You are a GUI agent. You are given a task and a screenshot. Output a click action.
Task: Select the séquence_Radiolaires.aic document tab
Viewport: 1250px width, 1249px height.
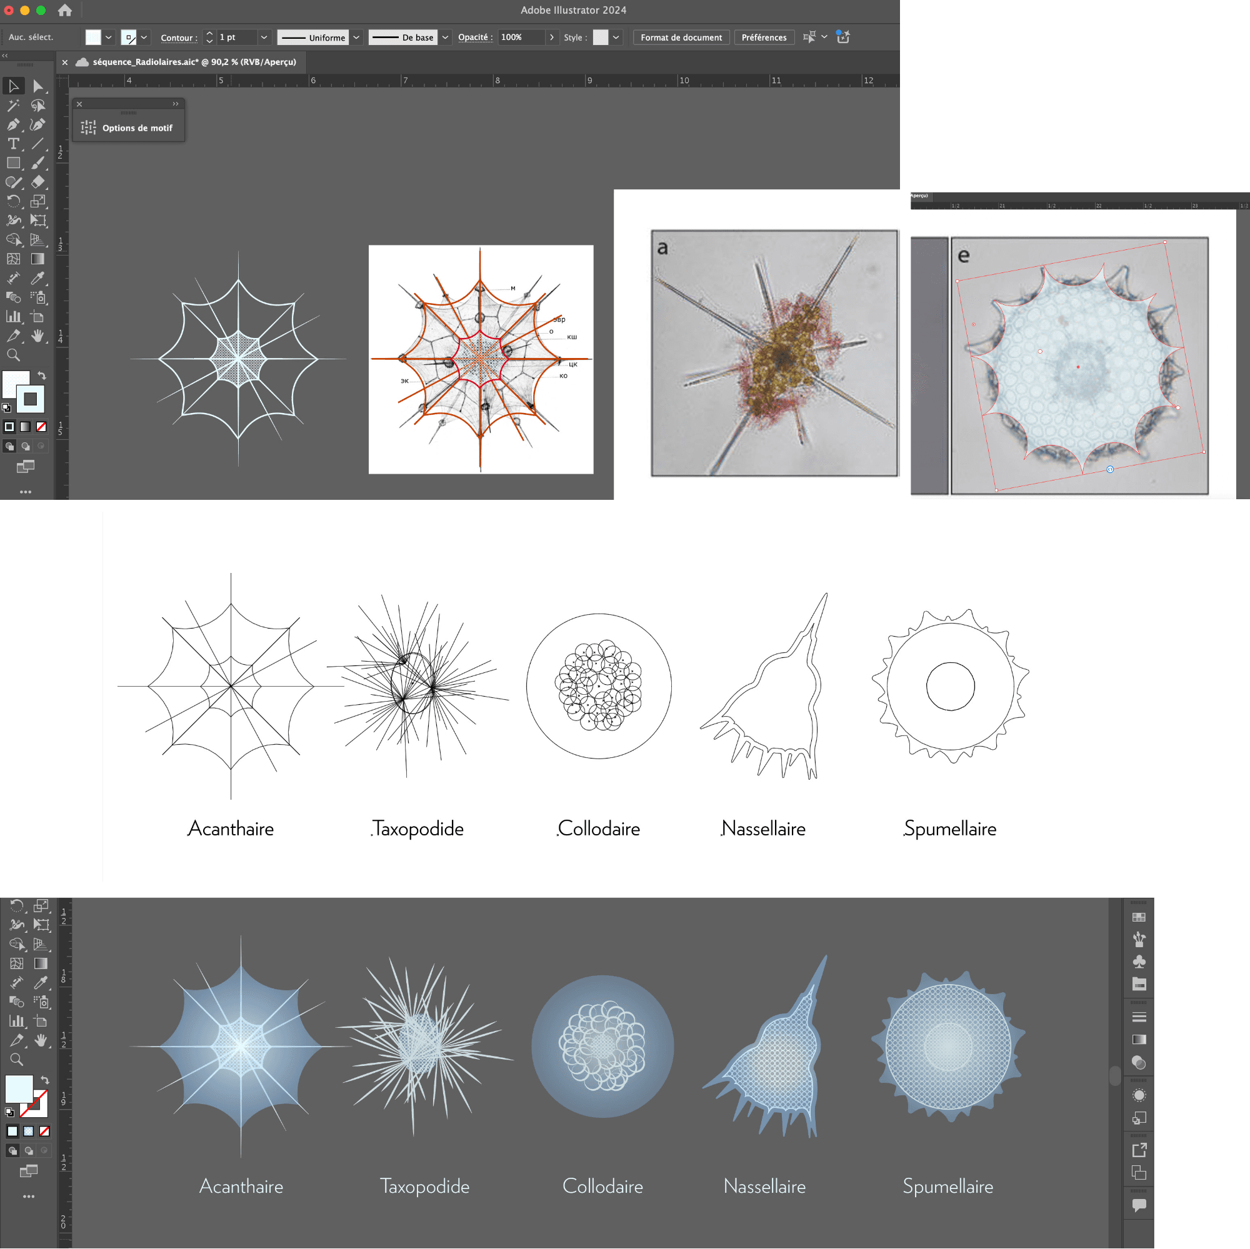[194, 62]
